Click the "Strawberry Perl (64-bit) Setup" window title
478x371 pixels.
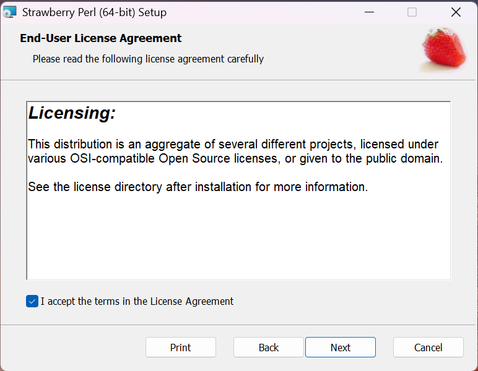click(94, 12)
